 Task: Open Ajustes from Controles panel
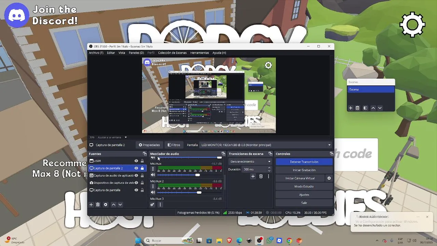pos(304,195)
